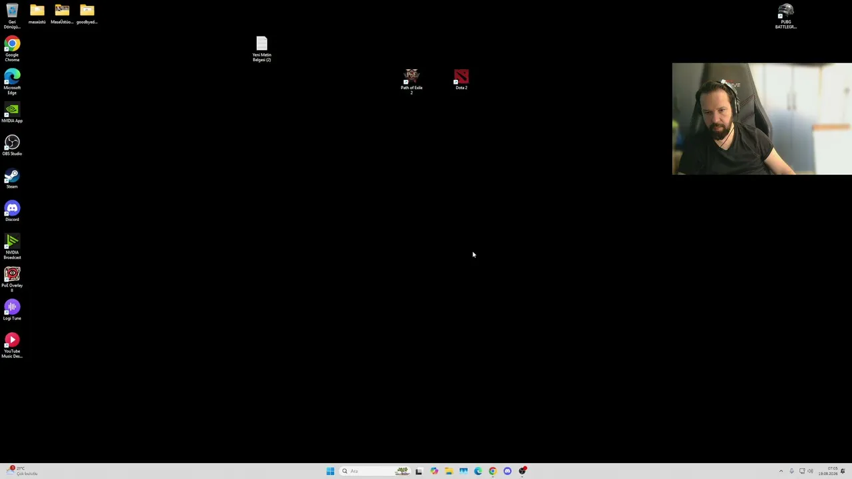Select the PoE Overlay II desktop shortcut
Screen dimensions: 852x479
tap(12, 279)
